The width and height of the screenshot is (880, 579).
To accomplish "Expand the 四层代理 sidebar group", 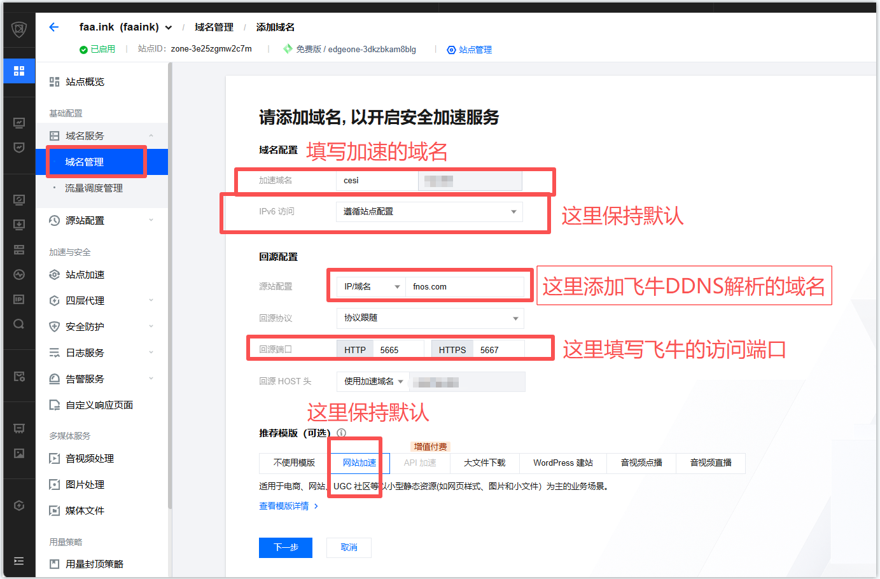I will (x=151, y=300).
